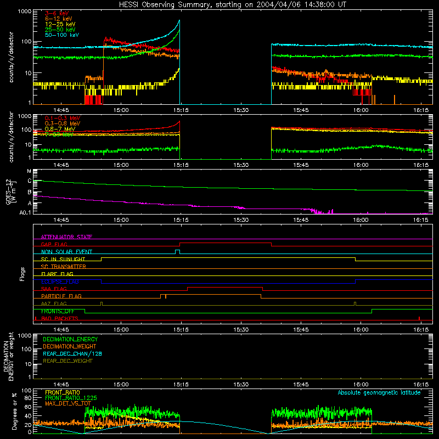Click the NON_SOLAR_EVENT pulse on the cyan flag line
Screen dimensions: 439x439
point(177,251)
